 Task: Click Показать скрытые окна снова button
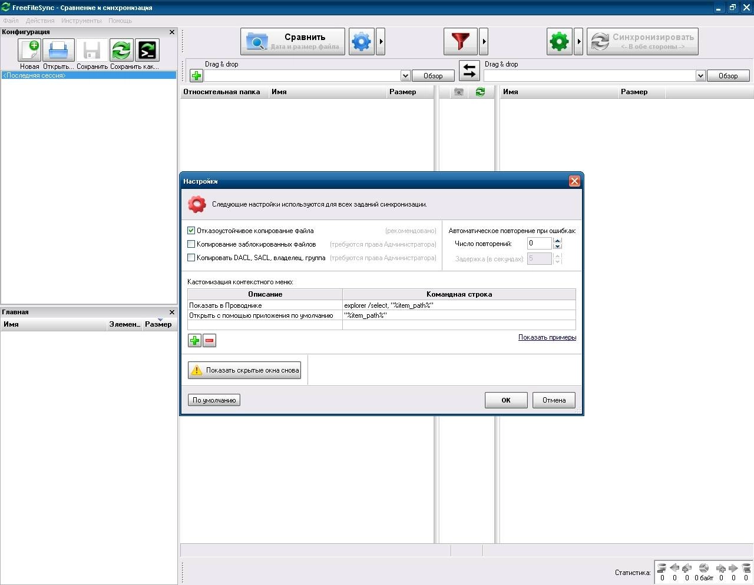click(244, 370)
